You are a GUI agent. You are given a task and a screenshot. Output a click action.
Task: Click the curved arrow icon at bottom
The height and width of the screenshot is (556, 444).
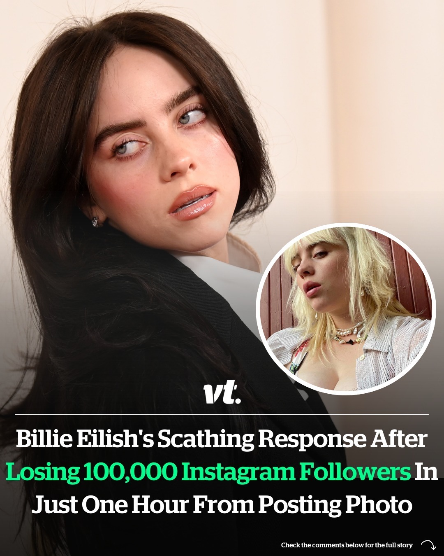click(x=428, y=545)
